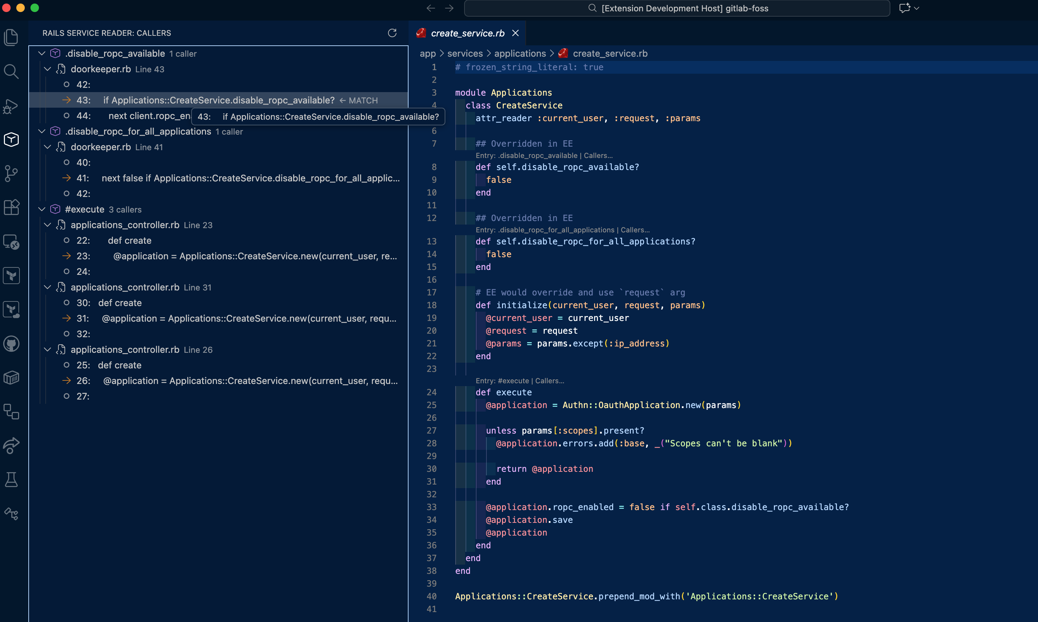Refresh the Rails Service Reader callers panel
The image size is (1038, 622).
coord(392,33)
